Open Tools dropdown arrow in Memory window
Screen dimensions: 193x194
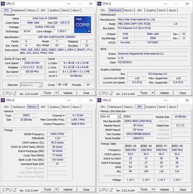point(56,189)
